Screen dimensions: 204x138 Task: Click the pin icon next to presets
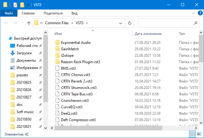pos(40,75)
